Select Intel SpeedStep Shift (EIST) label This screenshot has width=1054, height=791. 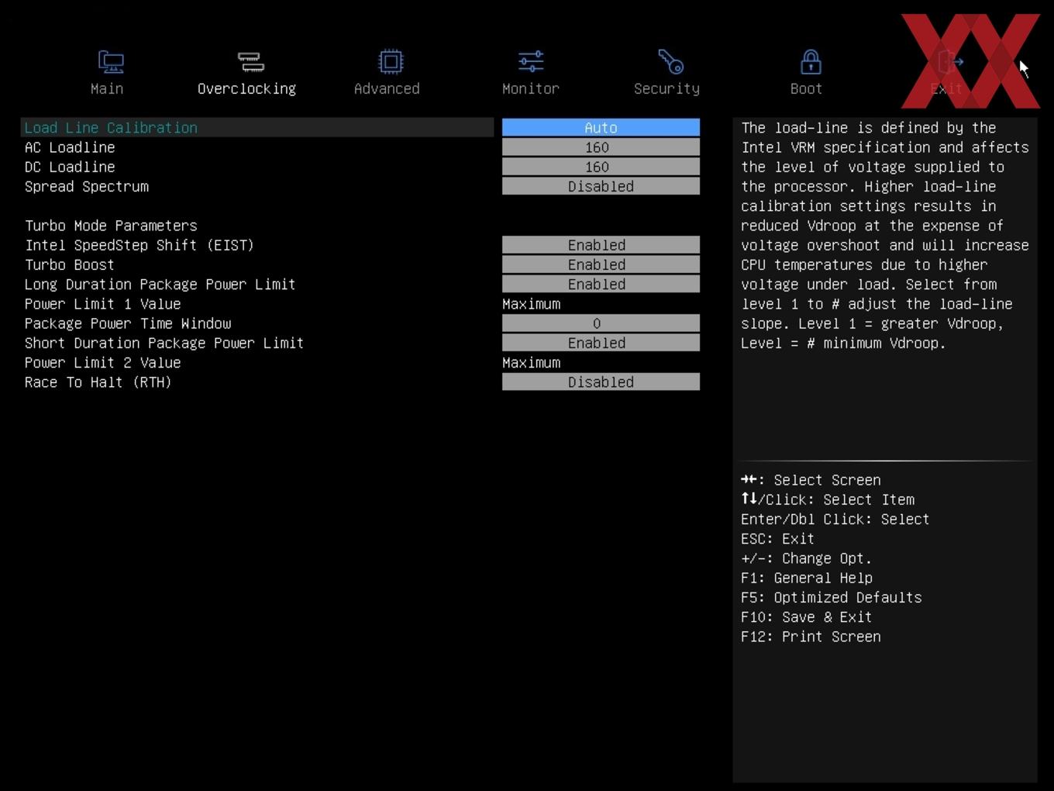pos(139,245)
